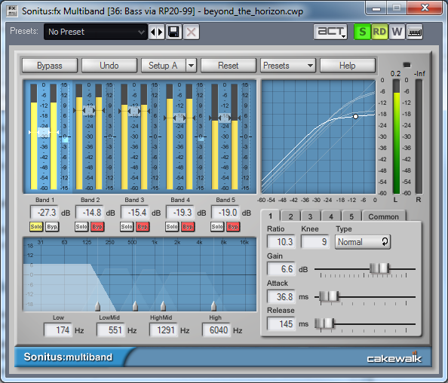Switch to band tab 1

[270, 216]
